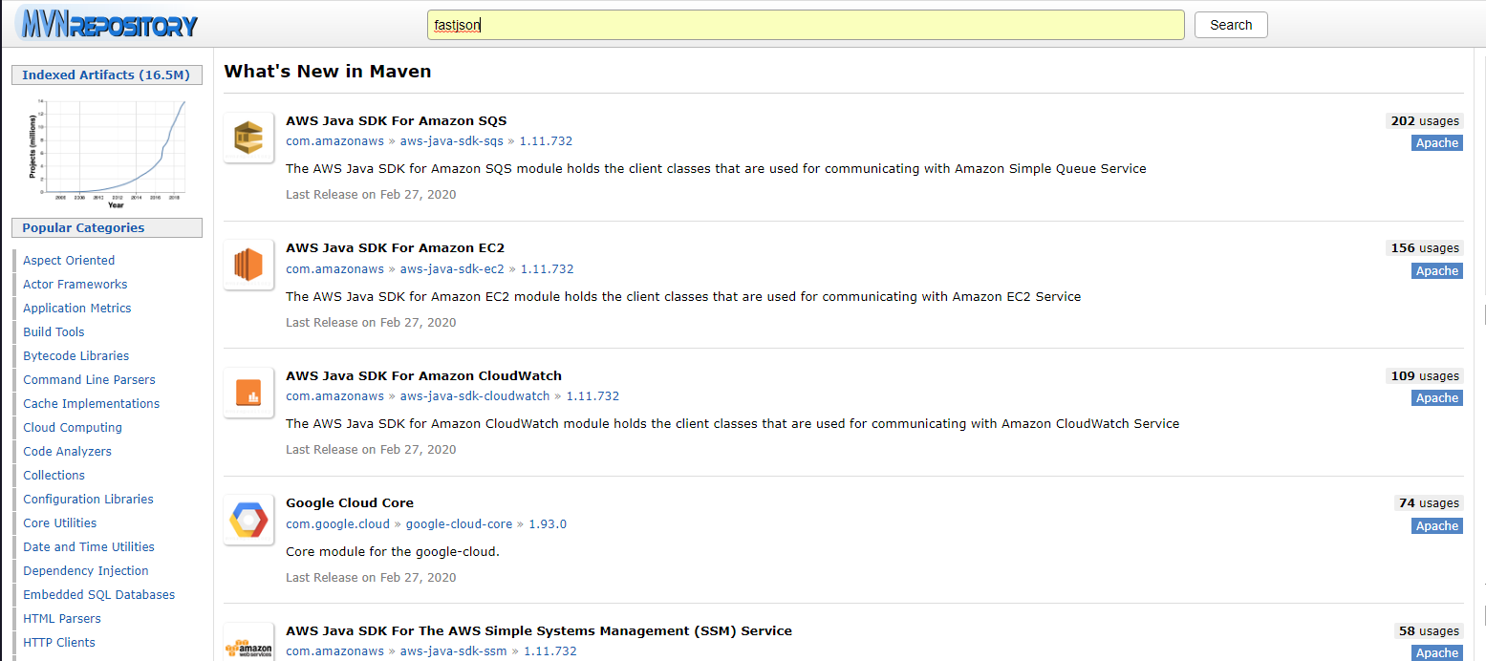Click the aws-java-sdk-cloudwatch artifact link
Image resolution: width=1486 pixels, height=661 pixels.
click(475, 395)
